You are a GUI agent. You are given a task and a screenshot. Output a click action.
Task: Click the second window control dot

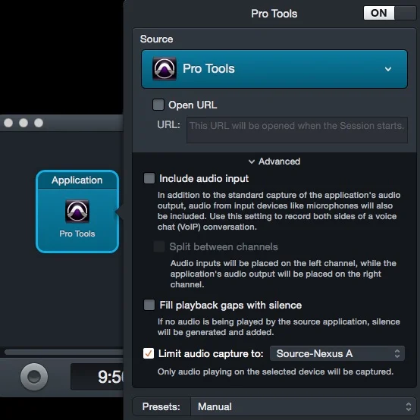tap(24, 123)
